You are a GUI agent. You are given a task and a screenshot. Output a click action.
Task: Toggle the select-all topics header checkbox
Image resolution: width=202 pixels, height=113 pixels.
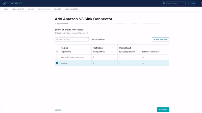(x=57, y=51)
